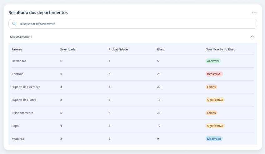The width and height of the screenshot is (265, 154).
Task: Click the Severidade column header
Action: tap(68, 49)
